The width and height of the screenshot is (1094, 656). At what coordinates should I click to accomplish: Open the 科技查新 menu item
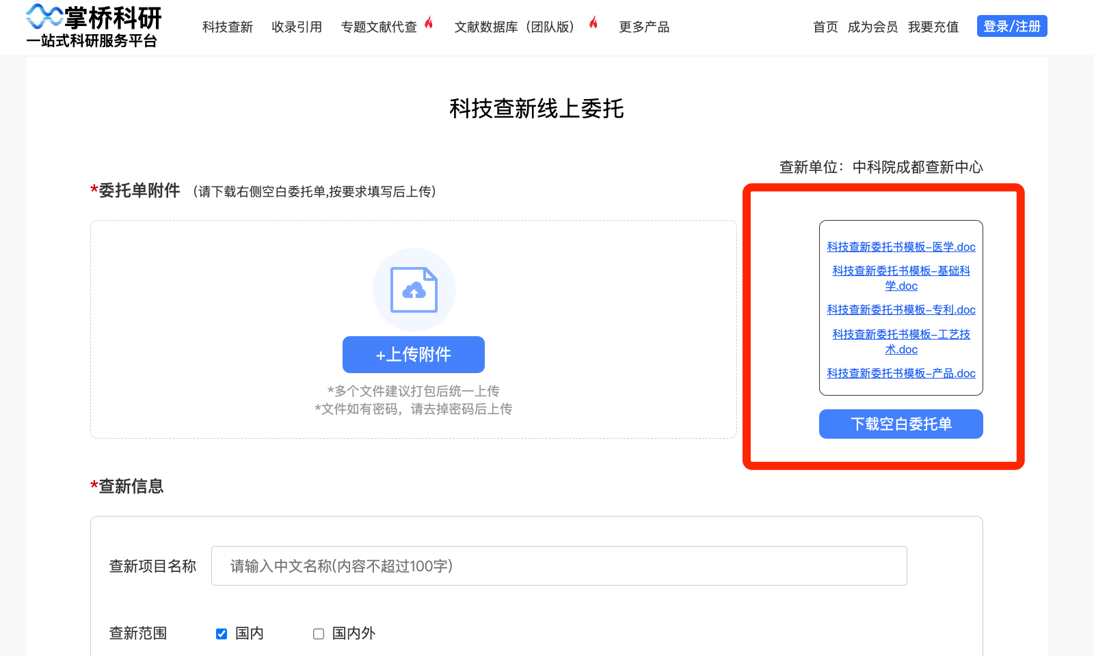pyautogui.click(x=228, y=27)
